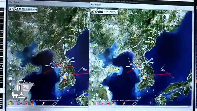Click the KIGAM logo in the left window
197x111 pixels.
click(x=23, y=9)
